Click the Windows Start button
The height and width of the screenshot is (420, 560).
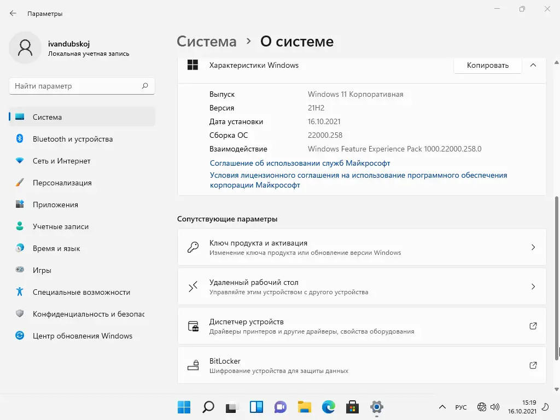[184, 407]
